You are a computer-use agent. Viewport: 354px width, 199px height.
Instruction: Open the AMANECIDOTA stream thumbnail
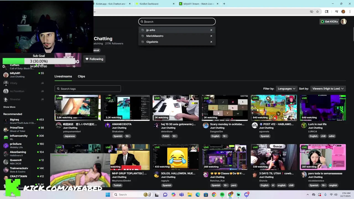tap(127, 108)
